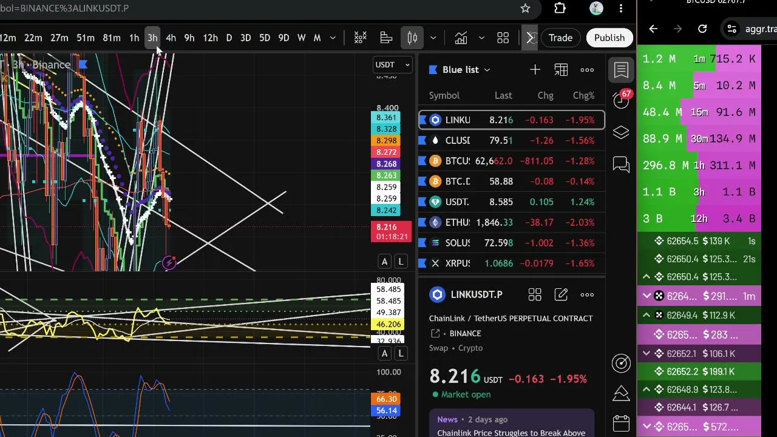
Task: Expand the indicators dropdown arrow
Action: pyautogui.click(x=481, y=38)
